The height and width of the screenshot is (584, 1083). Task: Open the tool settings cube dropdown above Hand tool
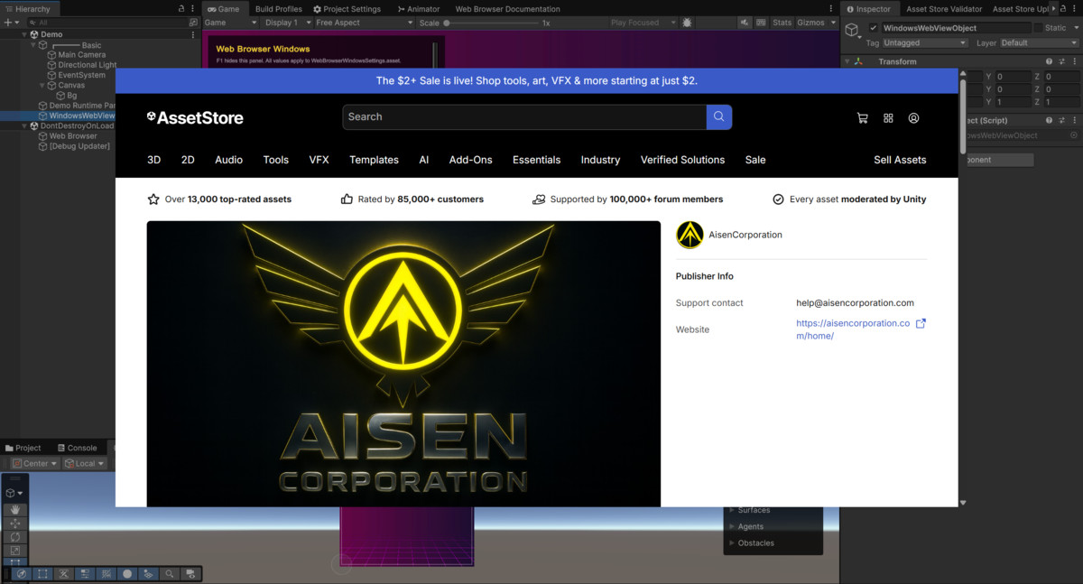point(14,493)
